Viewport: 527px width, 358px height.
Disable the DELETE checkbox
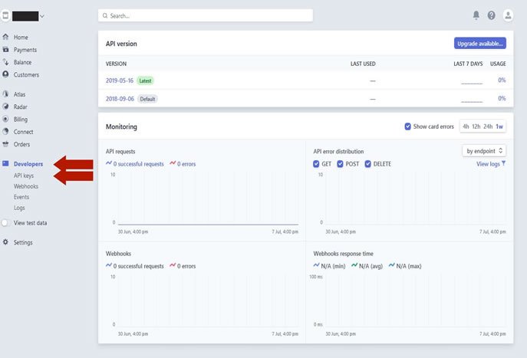[368, 164]
